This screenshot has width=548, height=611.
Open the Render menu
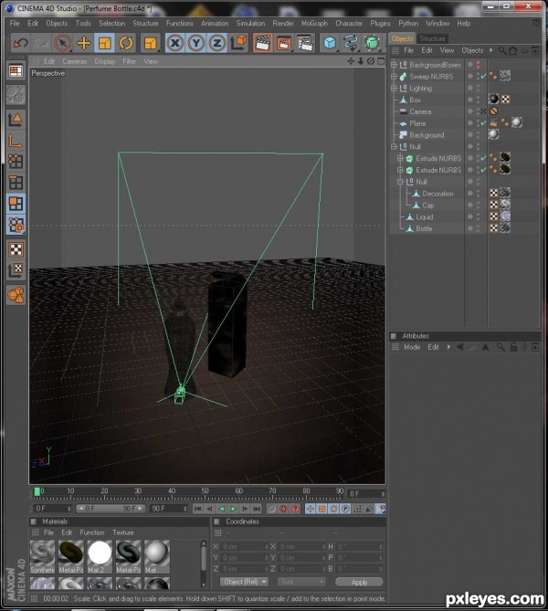coord(283,24)
